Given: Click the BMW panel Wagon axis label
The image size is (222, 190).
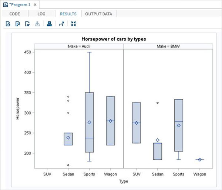Looking at the screenshot, I should point(200,174).
